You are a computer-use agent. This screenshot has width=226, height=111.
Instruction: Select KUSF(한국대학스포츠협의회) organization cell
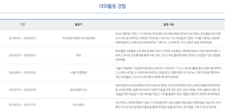[78, 38]
